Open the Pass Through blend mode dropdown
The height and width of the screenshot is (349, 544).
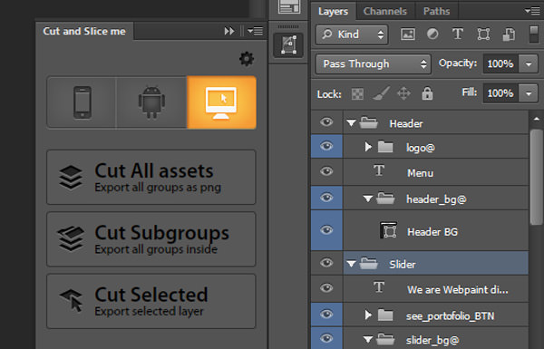[x=374, y=63]
